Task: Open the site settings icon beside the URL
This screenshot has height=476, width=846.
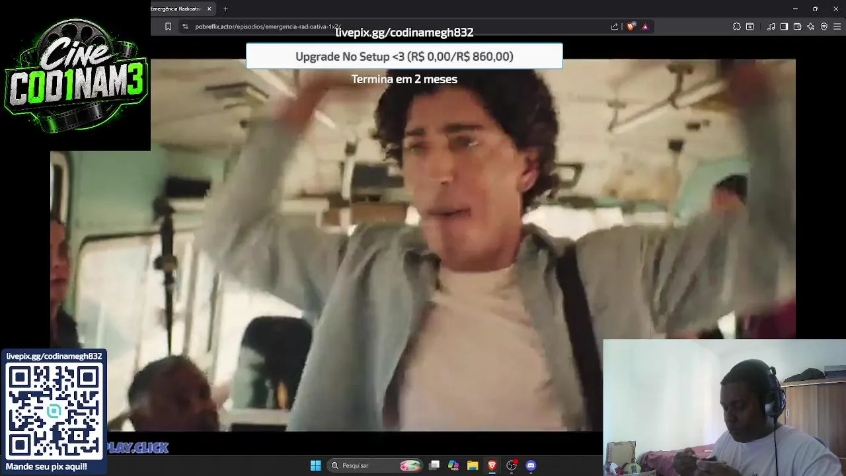Action: tap(185, 26)
